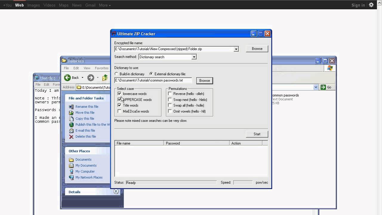Click the Rename this file icon
The image size is (382, 215).
(x=71, y=107)
